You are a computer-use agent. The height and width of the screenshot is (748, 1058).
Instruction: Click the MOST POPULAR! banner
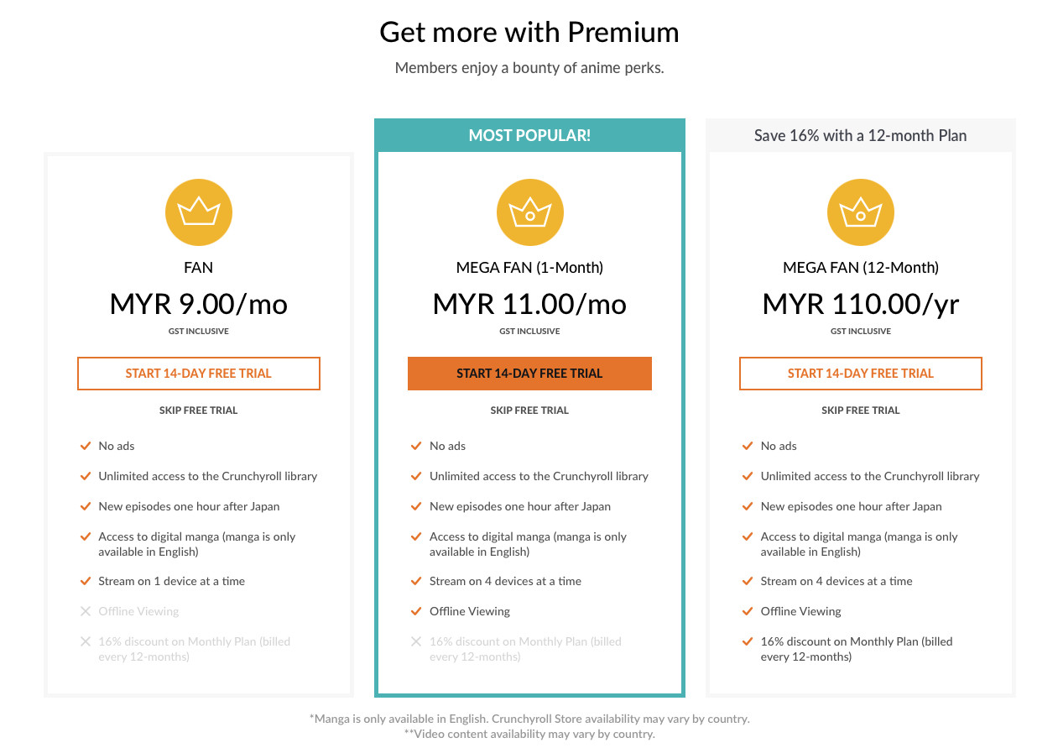tap(529, 134)
